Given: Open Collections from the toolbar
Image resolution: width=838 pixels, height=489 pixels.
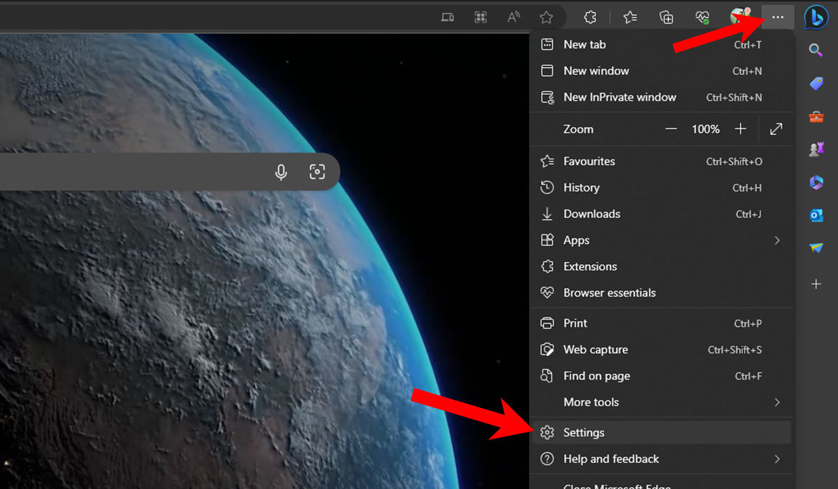Looking at the screenshot, I should (666, 17).
